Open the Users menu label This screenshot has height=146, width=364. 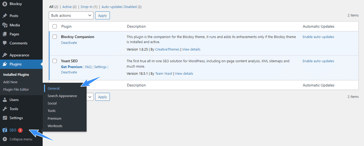[14, 100]
